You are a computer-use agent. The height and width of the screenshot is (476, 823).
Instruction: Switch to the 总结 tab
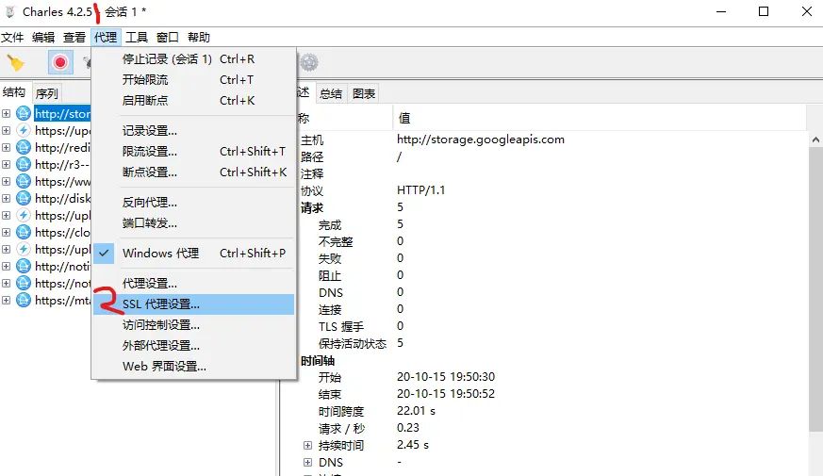pyautogui.click(x=331, y=94)
